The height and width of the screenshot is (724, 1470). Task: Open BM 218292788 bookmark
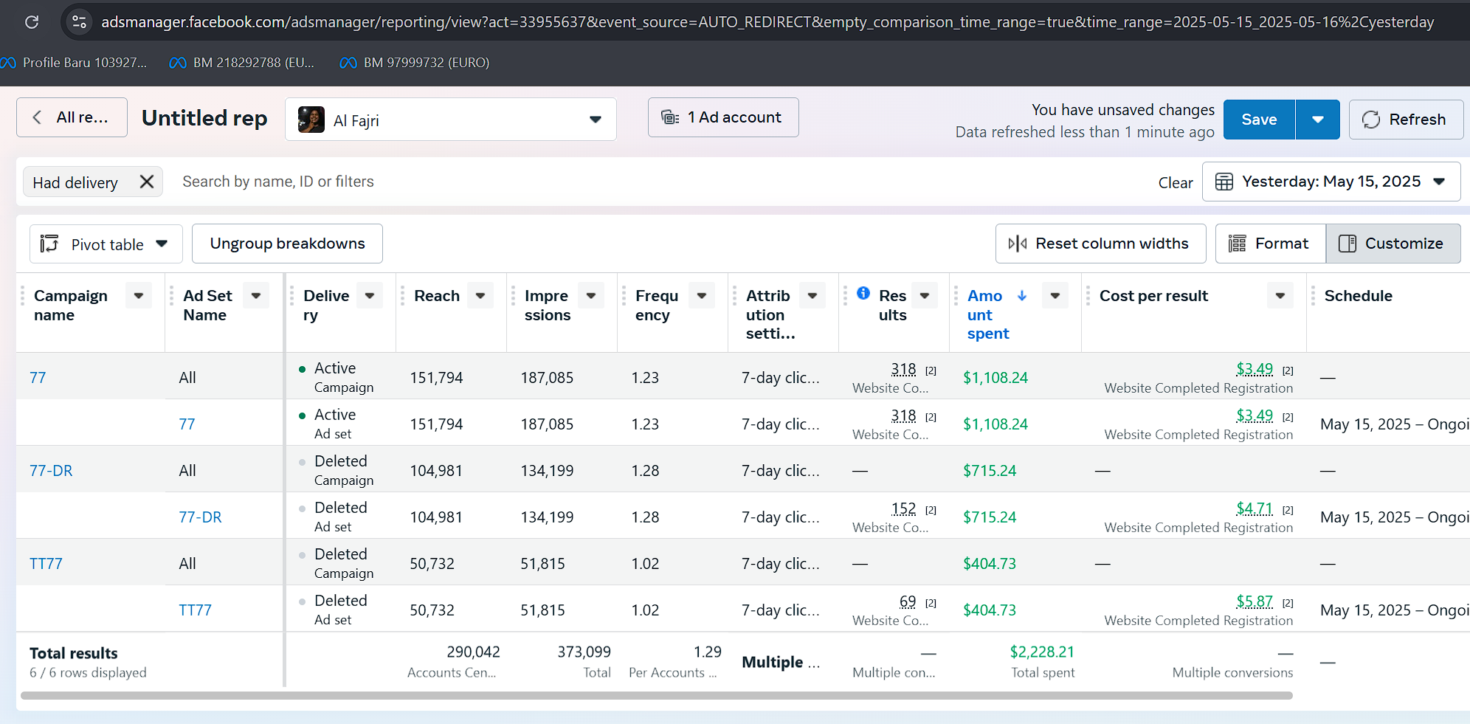(x=243, y=63)
